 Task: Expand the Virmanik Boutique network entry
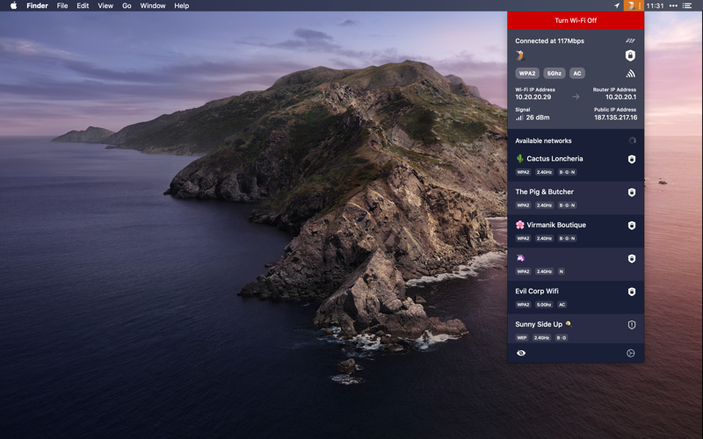click(576, 231)
